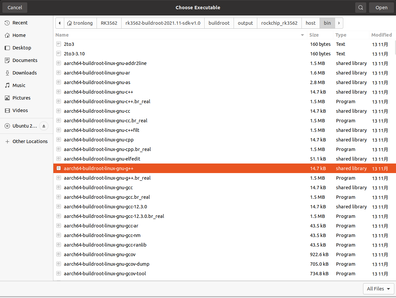The width and height of the screenshot is (396, 298).
Task: Show earlier path segments with left arrow
Action: 60,23
